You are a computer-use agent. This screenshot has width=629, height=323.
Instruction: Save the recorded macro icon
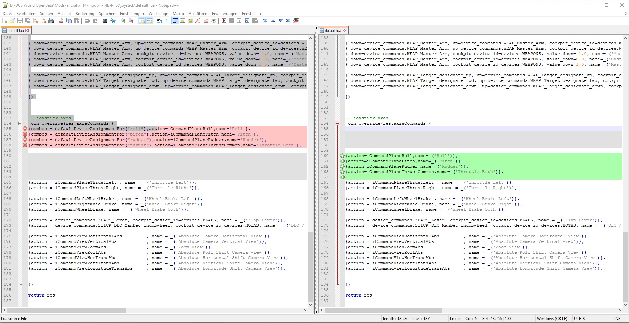click(255, 21)
